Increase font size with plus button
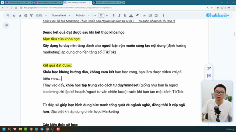The height and width of the screenshot is (132, 236). [107, 15]
